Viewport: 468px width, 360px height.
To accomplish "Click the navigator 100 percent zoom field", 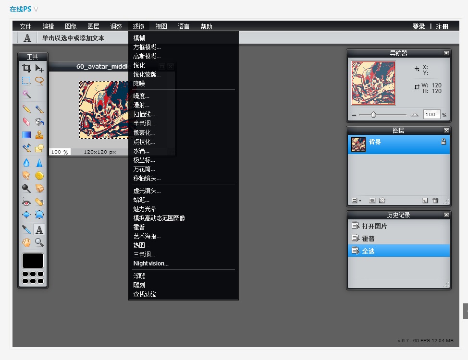I will pyautogui.click(x=431, y=115).
